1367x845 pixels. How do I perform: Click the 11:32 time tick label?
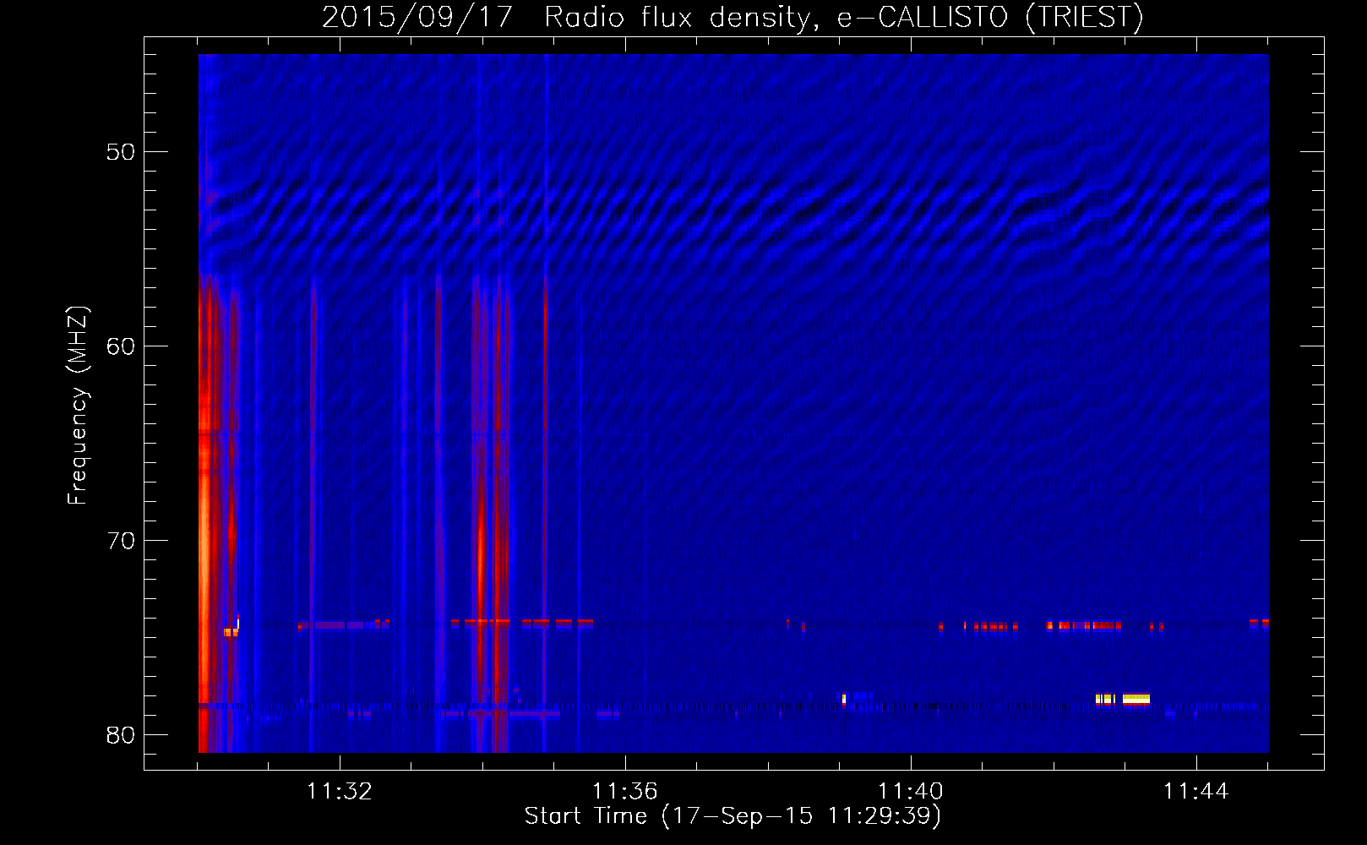339,792
